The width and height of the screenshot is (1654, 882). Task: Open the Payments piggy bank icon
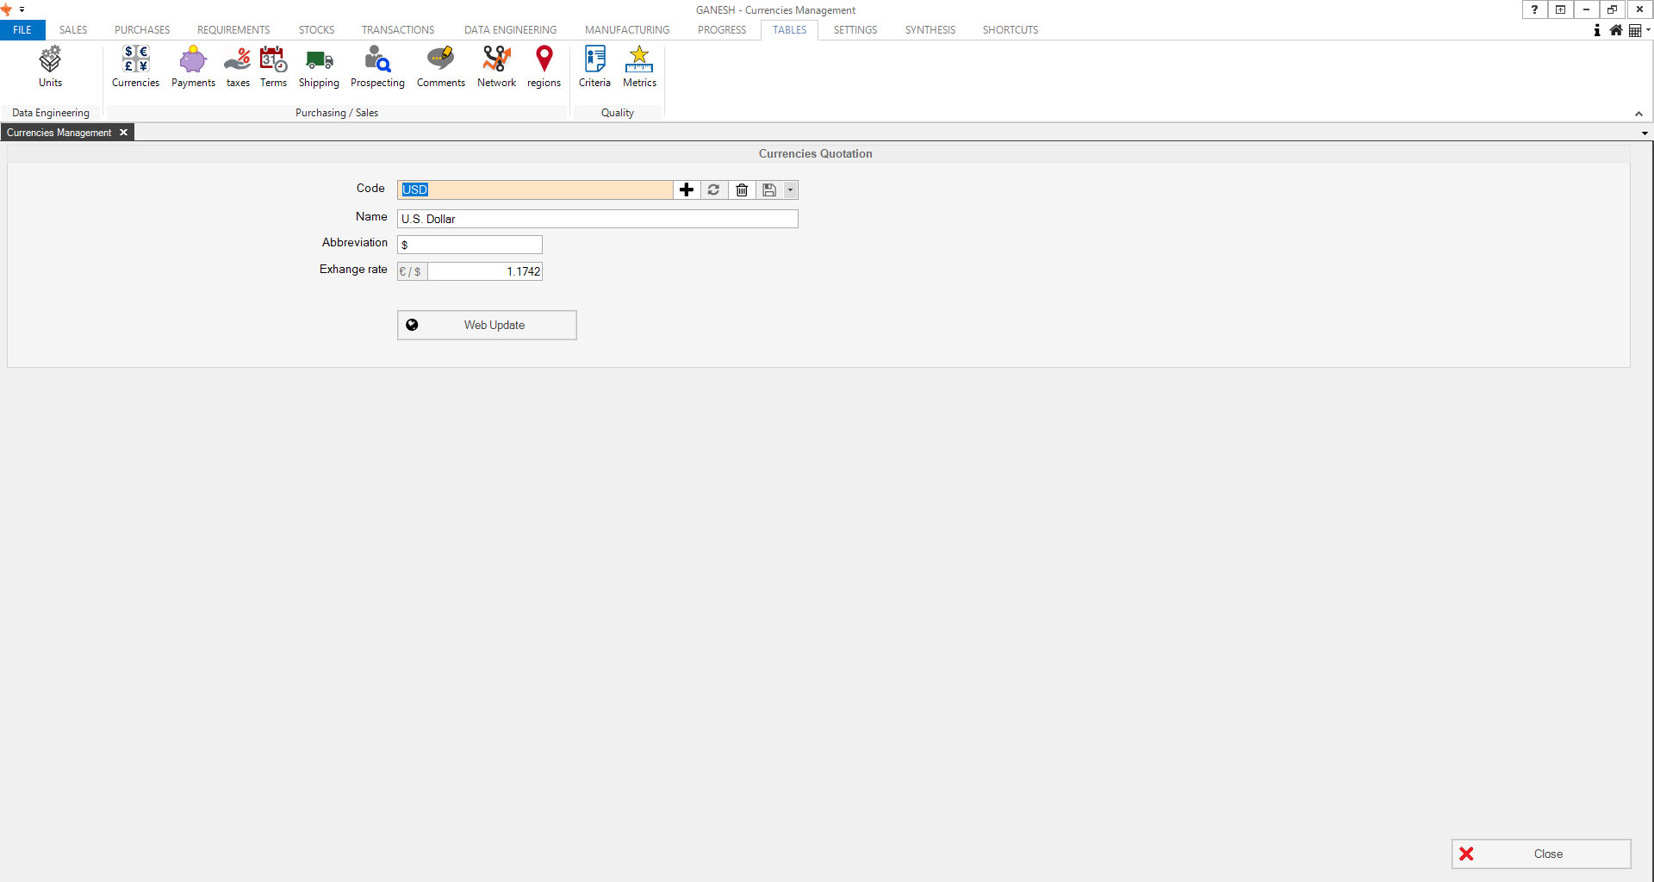point(193,67)
